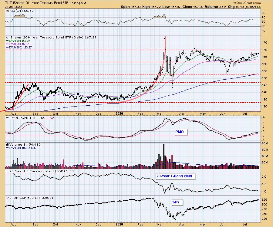Viewport: 273px width, 227px height.
Task: Click the 'Chg +0.10 (+0.06%)' value
Action: click(243, 7)
